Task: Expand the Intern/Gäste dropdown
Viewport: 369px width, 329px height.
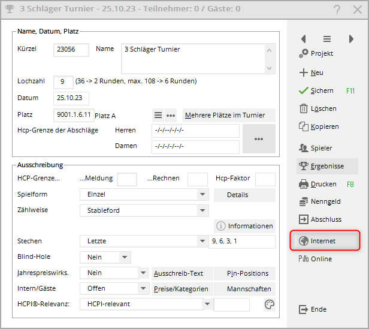Action: tap(143, 288)
